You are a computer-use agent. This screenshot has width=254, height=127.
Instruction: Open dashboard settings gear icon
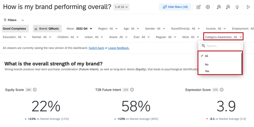pos(208,7)
